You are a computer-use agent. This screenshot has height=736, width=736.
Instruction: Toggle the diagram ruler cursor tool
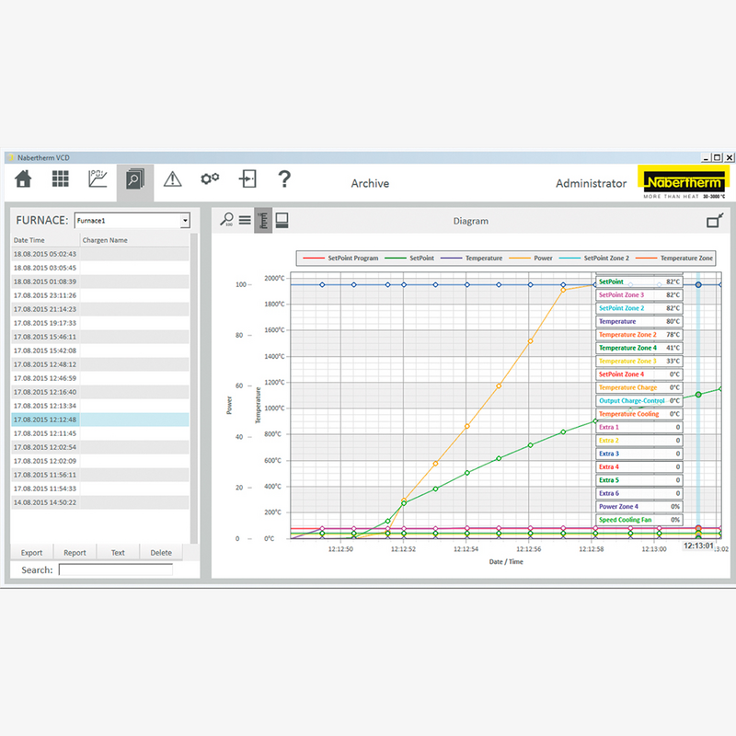click(263, 220)
